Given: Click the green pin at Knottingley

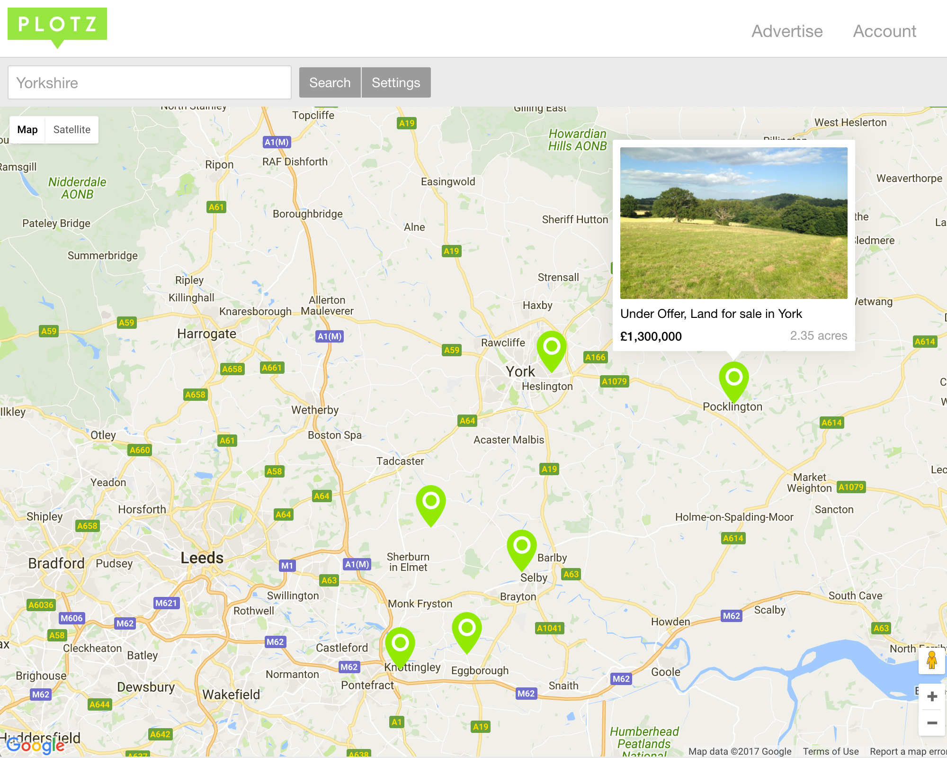Looking at the screenshot, I should [400, 643].
